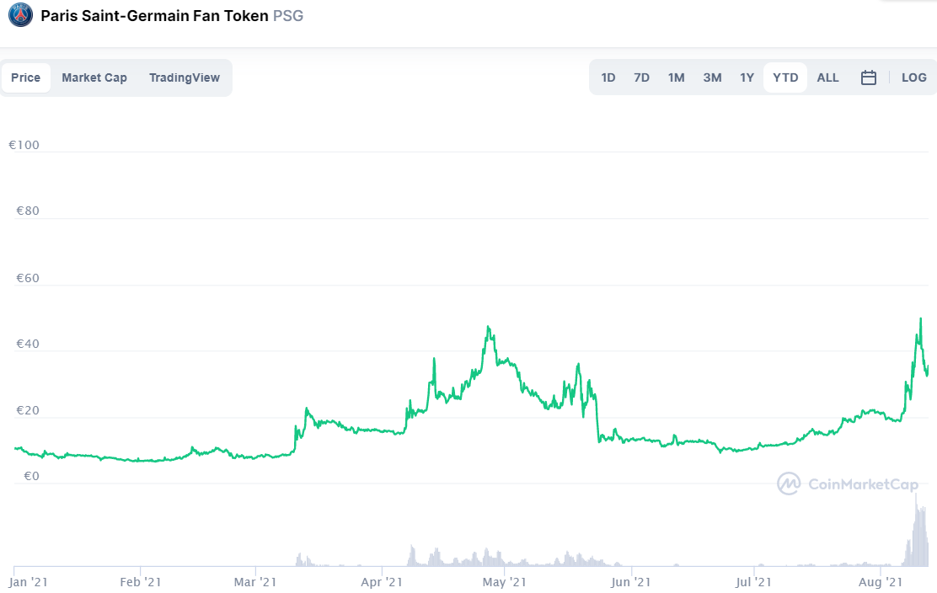This screenshot has height=593, width=937.
Task: Select the 1D time range
Action: [x=608, y=77]
